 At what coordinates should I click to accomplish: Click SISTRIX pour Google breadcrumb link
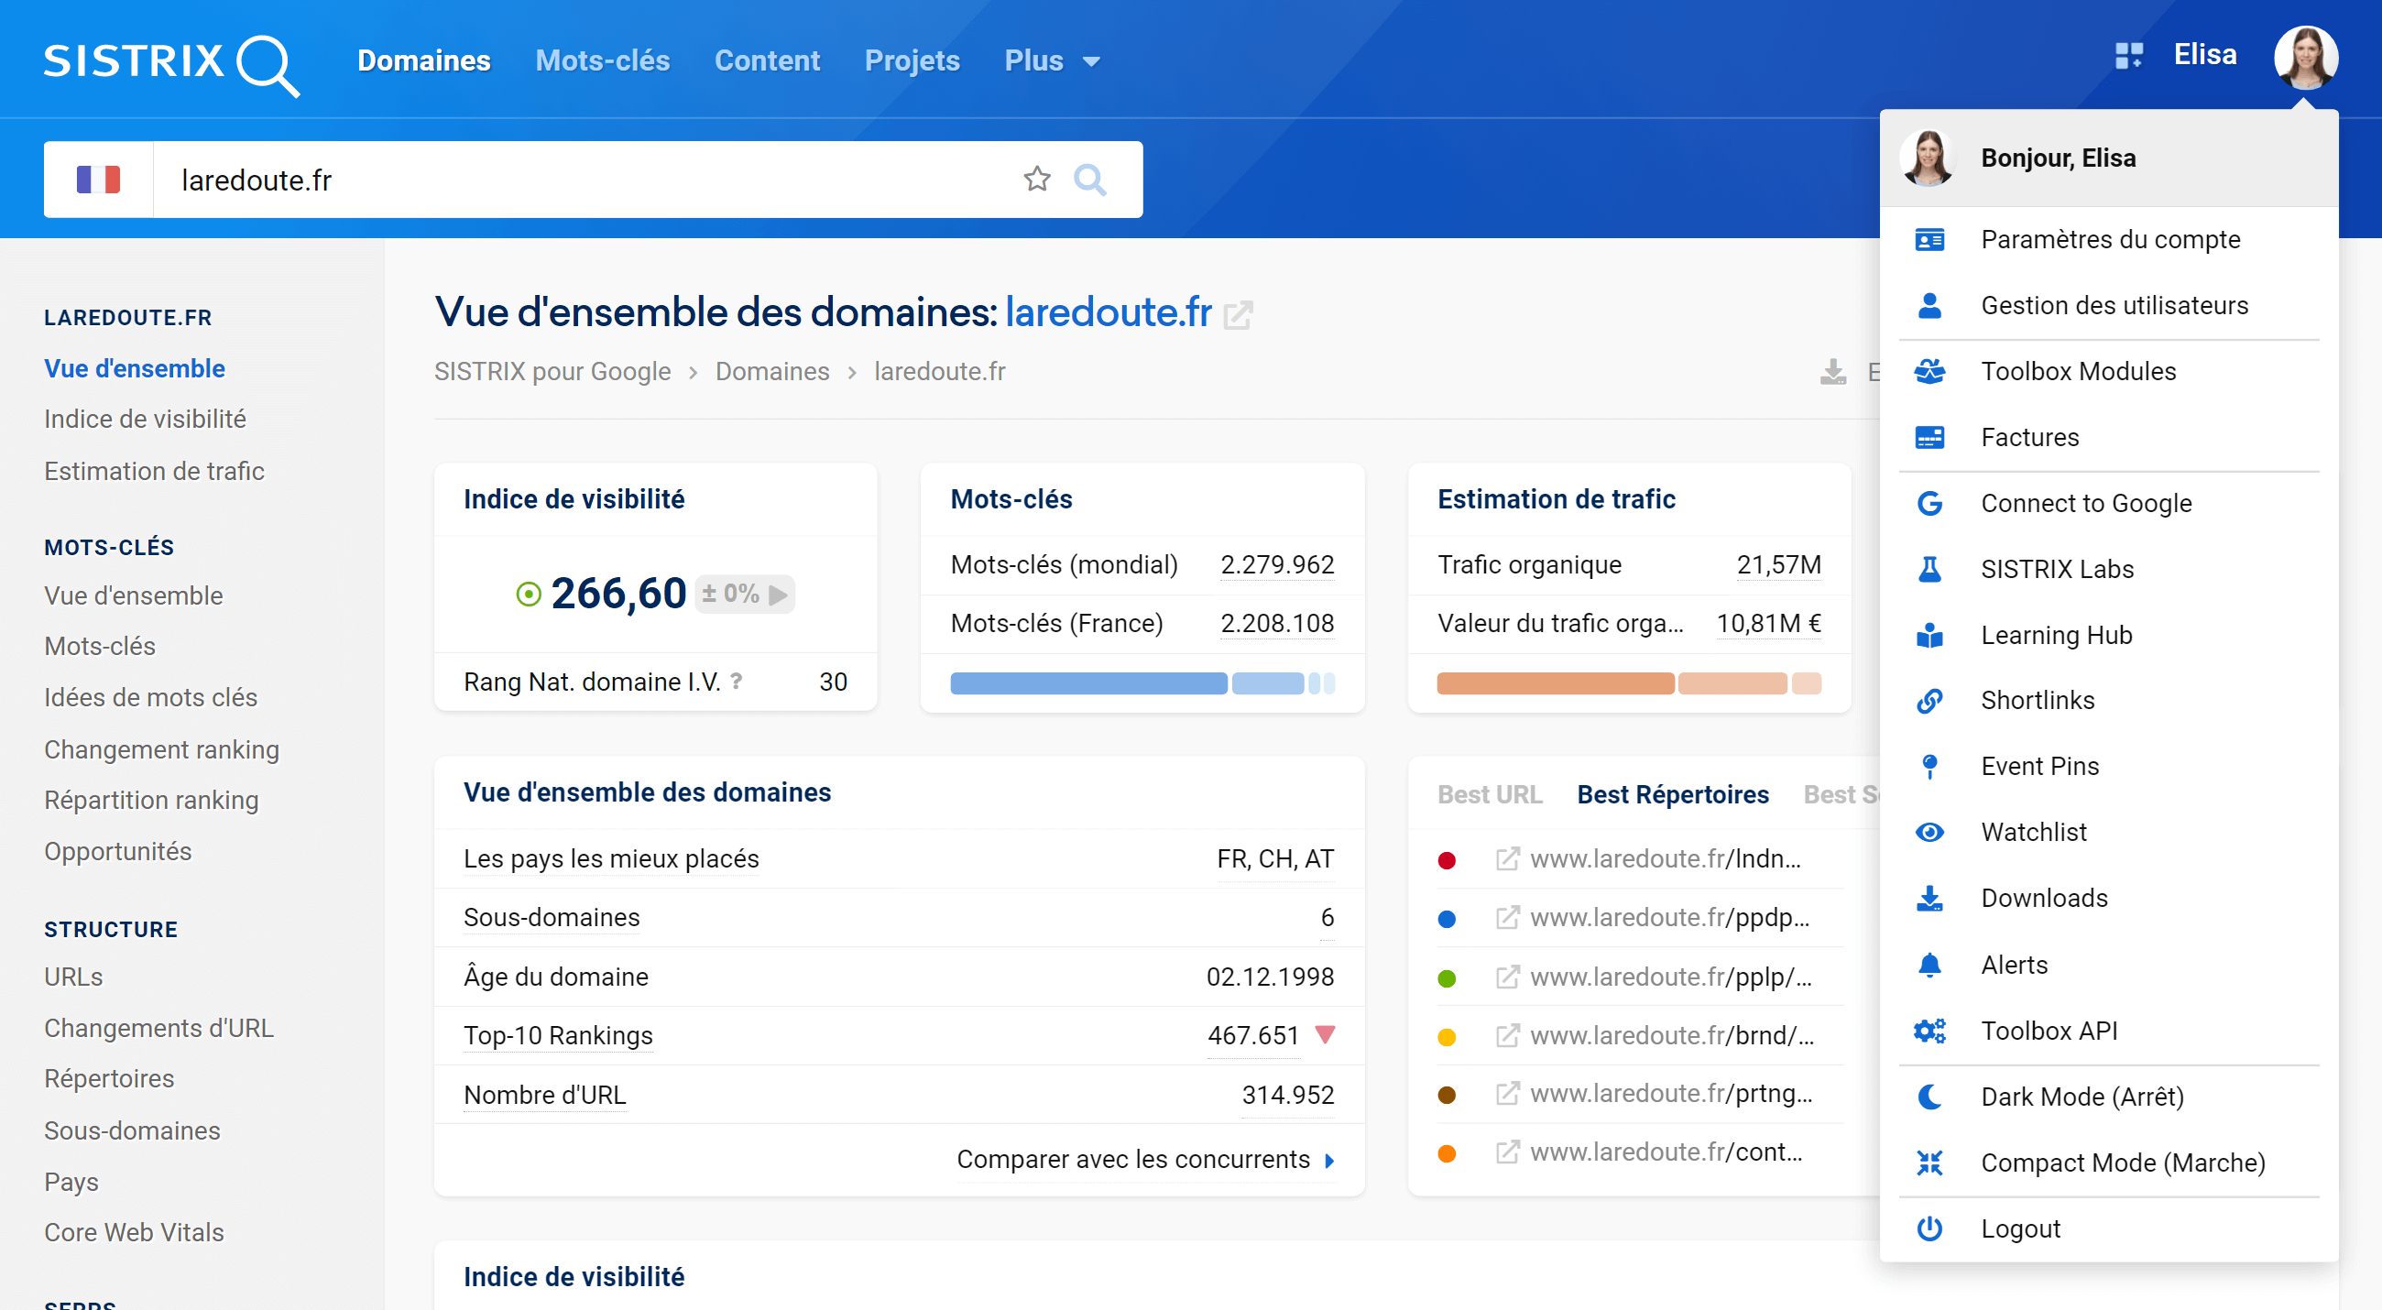click(552, 372)
